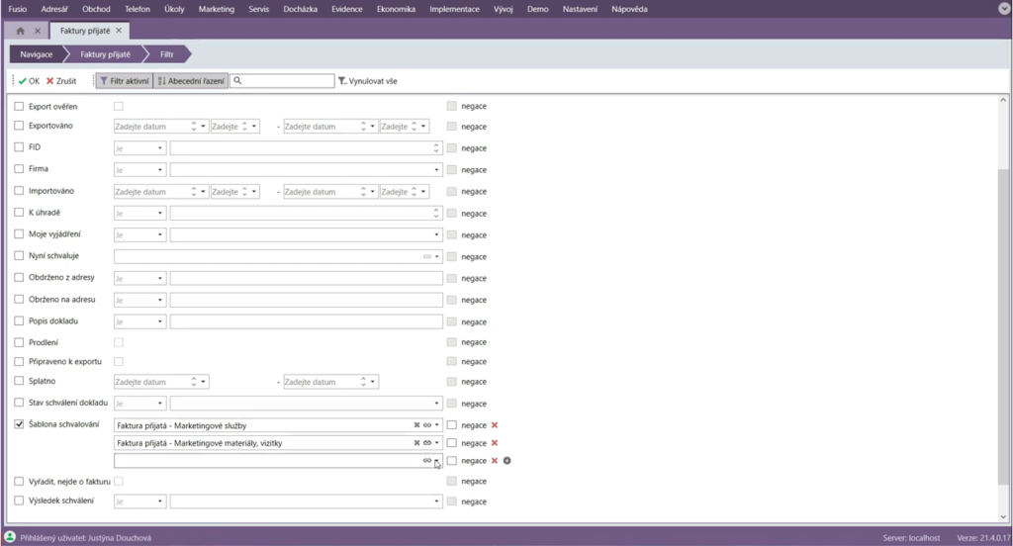Expand the top-right menu chevron
Viewport: 1013px width, 546px height.
[1003, 8]
